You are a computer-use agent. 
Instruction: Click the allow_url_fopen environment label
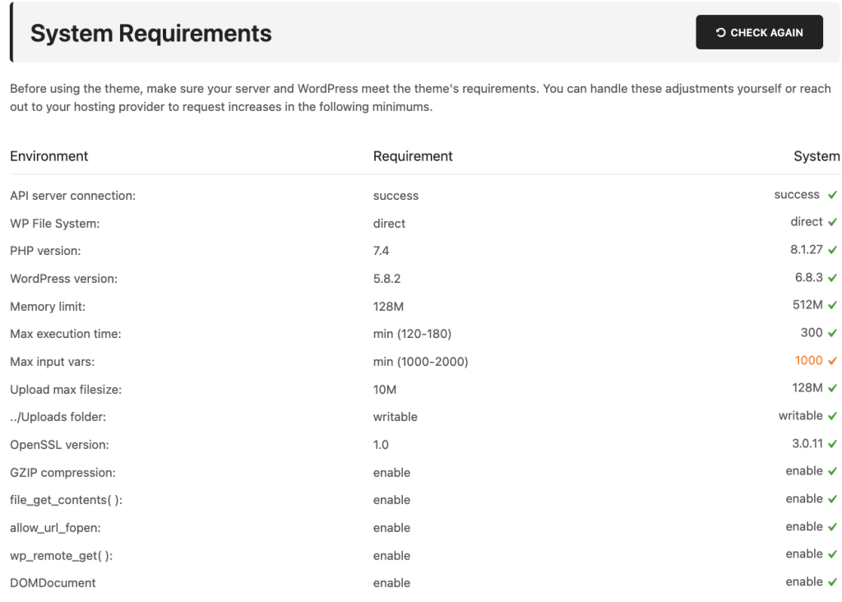[x=56, y=527]
